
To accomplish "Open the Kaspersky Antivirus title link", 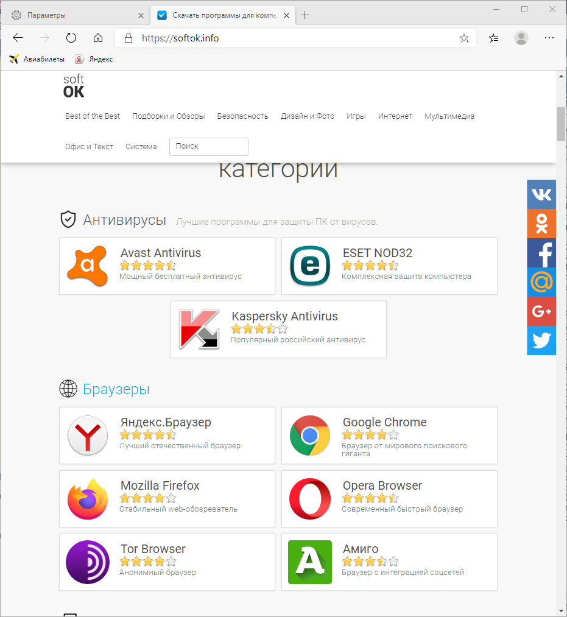I will tap(285, 316).
